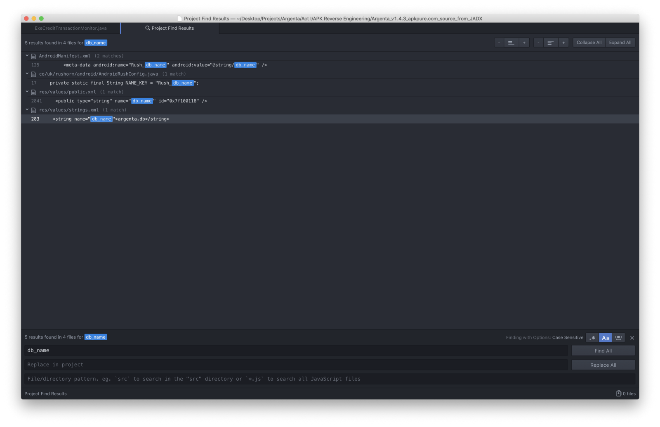Decrease trailing context lines with minus button
660x427 pixels.
tap(538, 43)
